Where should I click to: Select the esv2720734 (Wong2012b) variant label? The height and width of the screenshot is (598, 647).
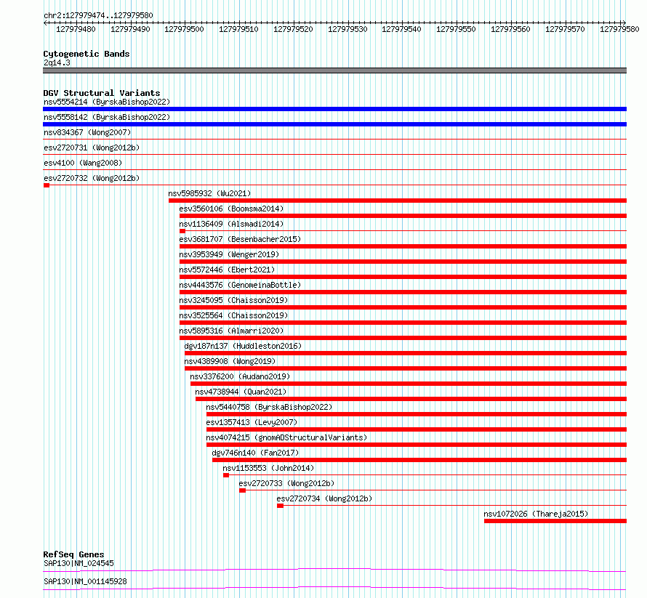pyautogui.click(x=325, y=498)
